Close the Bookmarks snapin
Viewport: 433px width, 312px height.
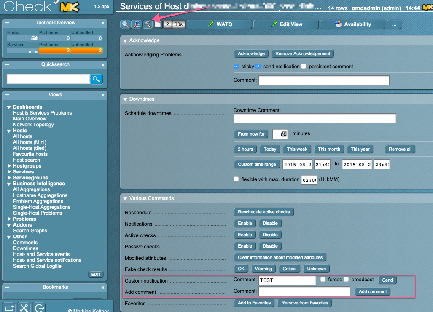(x=103, y=288)
